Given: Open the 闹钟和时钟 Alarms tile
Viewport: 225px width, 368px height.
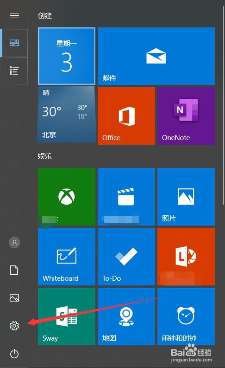Looking at the screenshot, I should click(x=186, y=316).
